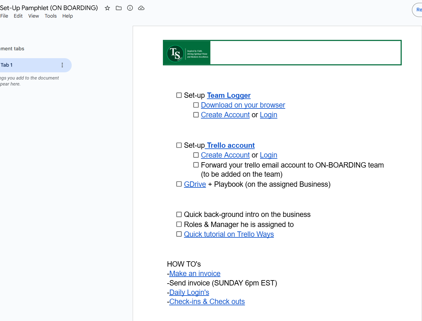Open Create Account link under Trello account
Image resolution: width=422 pixels, height=321 pixels.
(x=225, y=155)
